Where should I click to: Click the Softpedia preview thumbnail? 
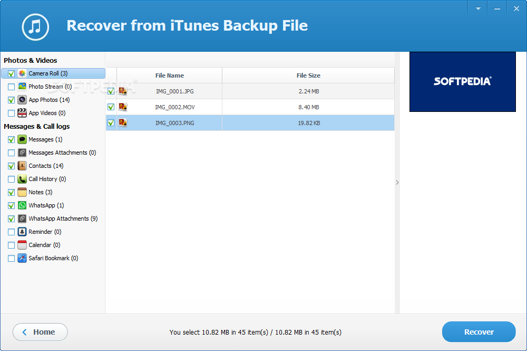tap(463, 82)
